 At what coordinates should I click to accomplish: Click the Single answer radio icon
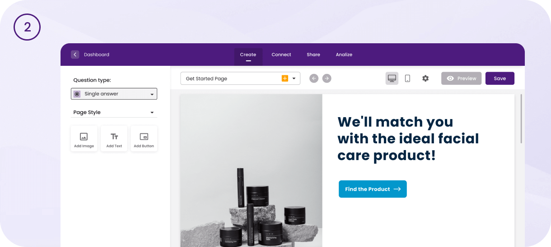pyautogui.click(x=77, y=94)
